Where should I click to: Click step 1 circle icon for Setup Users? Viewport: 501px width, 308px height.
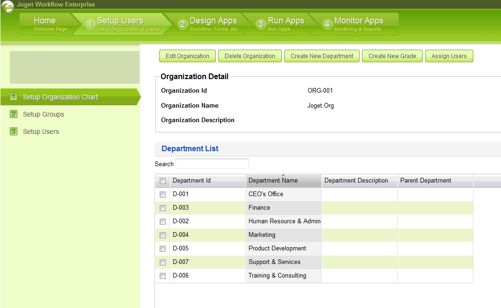pos(90,24)
